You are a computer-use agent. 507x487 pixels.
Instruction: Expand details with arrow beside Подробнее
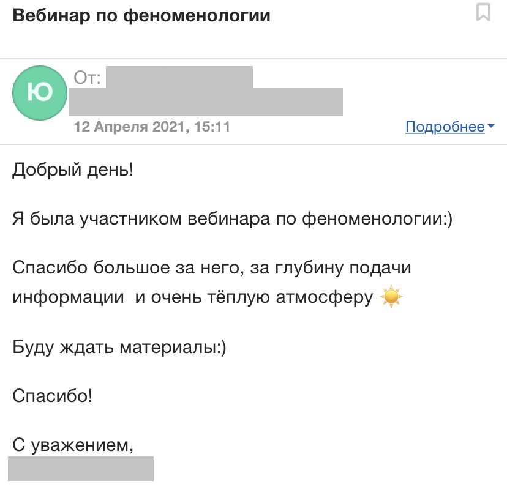(490, 127)
